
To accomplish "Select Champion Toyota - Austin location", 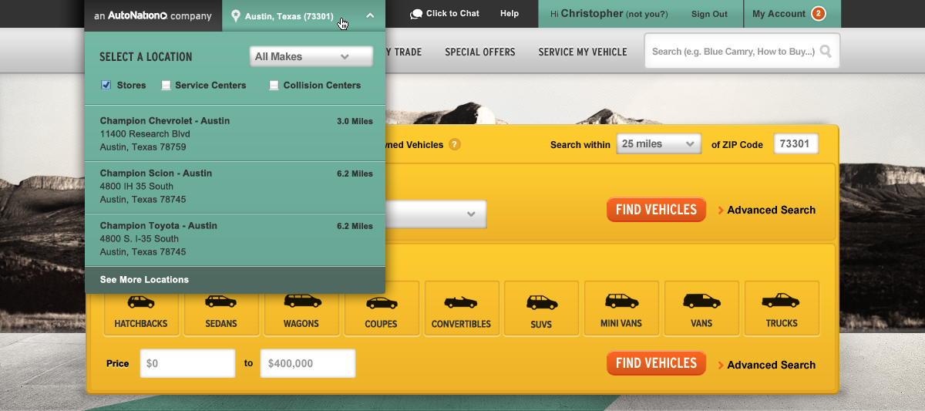I will 235,240.
